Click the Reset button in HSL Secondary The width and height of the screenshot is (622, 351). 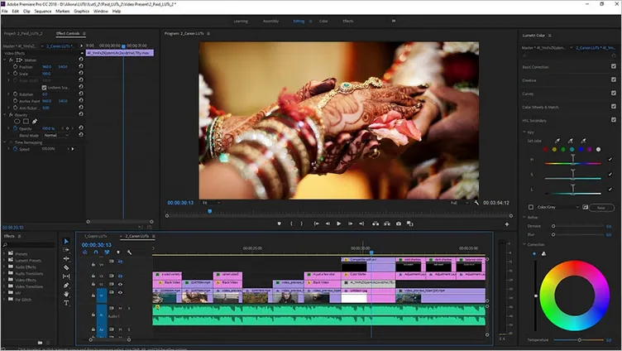tap(601, 207)
